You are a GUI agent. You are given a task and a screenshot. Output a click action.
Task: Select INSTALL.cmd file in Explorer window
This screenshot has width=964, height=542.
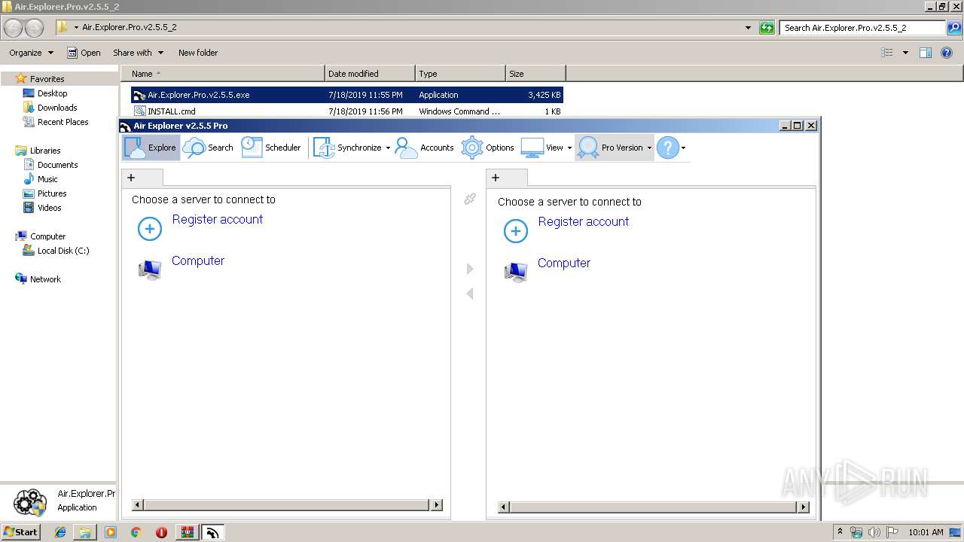[x=346, y=111]
